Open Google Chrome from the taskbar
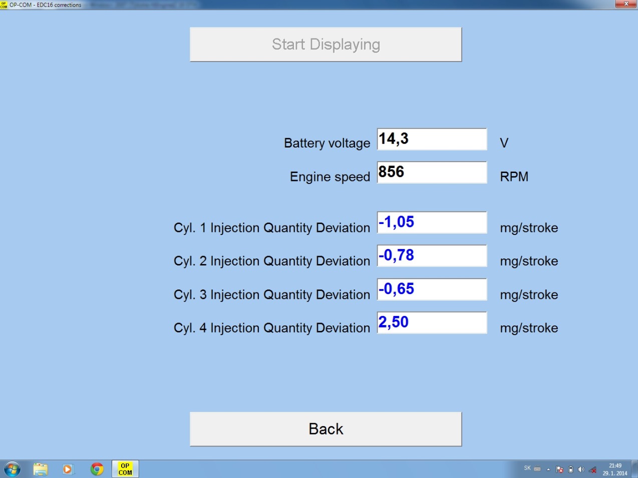Viewport: 638px width, 478px height. pos(97,469)
